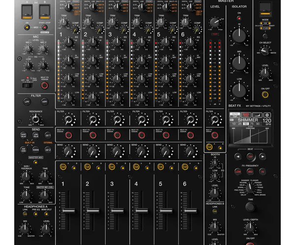Image resolution: width=295 pixels, height=245 pixels.
Task: Assign Beat FX to channel 1
Action: pos(68,135)
